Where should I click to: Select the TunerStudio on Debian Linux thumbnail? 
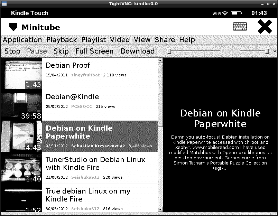pos(21,168)
